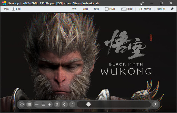Click the image position slider handle
This screenshot has height=113, width=177.
click(x=88, y=104)
